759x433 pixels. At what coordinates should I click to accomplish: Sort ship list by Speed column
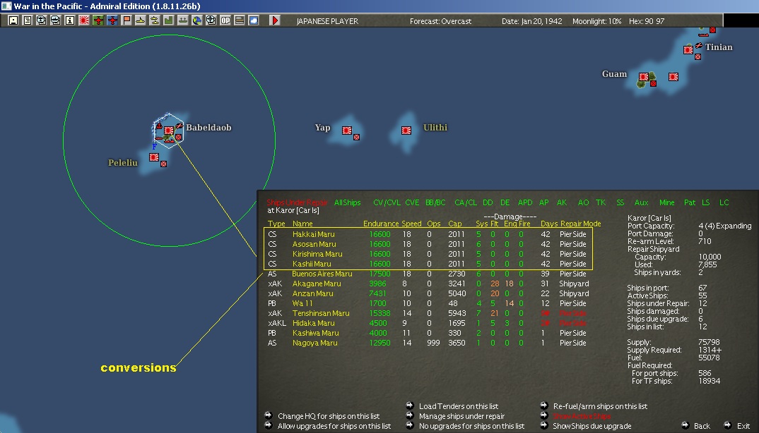[411, 224]
